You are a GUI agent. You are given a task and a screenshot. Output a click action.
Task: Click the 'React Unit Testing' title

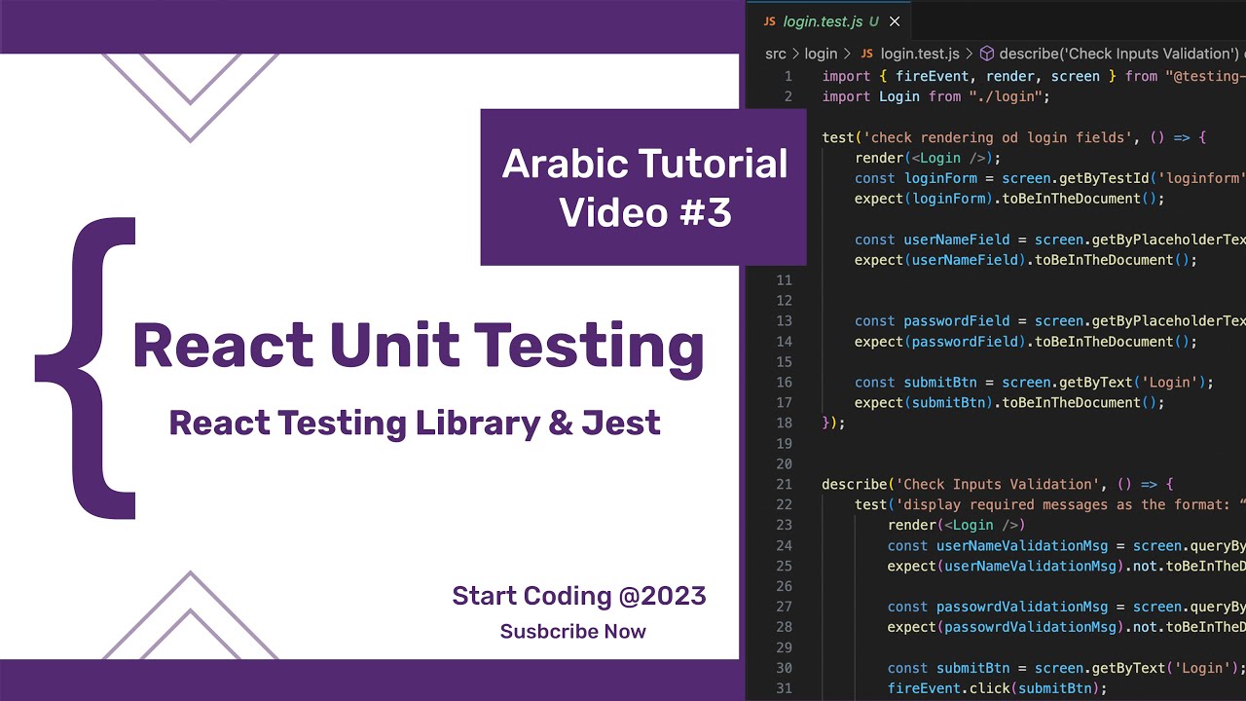pyautogui.click(x=419, y=346)
